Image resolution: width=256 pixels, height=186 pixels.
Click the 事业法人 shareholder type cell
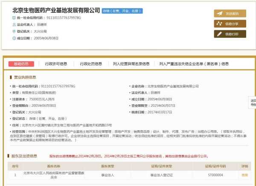(x=108, y=175)
